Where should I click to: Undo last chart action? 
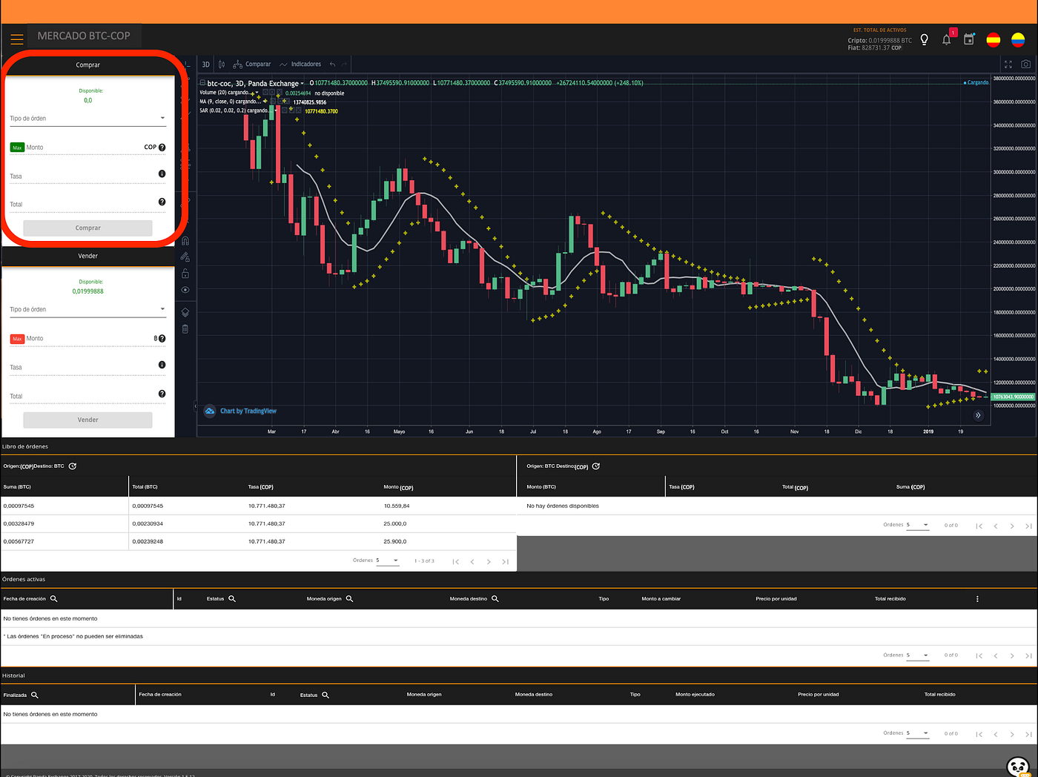point(333,65)
